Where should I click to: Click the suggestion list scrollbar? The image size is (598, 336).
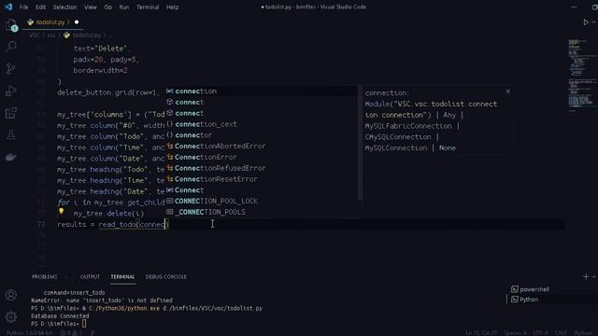360,143
